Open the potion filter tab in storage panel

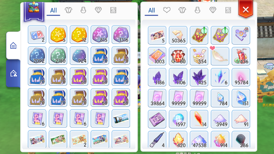tap(83, 10)
